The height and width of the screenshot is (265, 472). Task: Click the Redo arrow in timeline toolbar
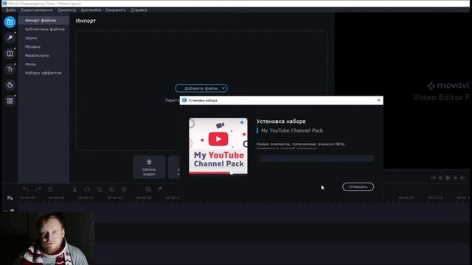point(38,189)
